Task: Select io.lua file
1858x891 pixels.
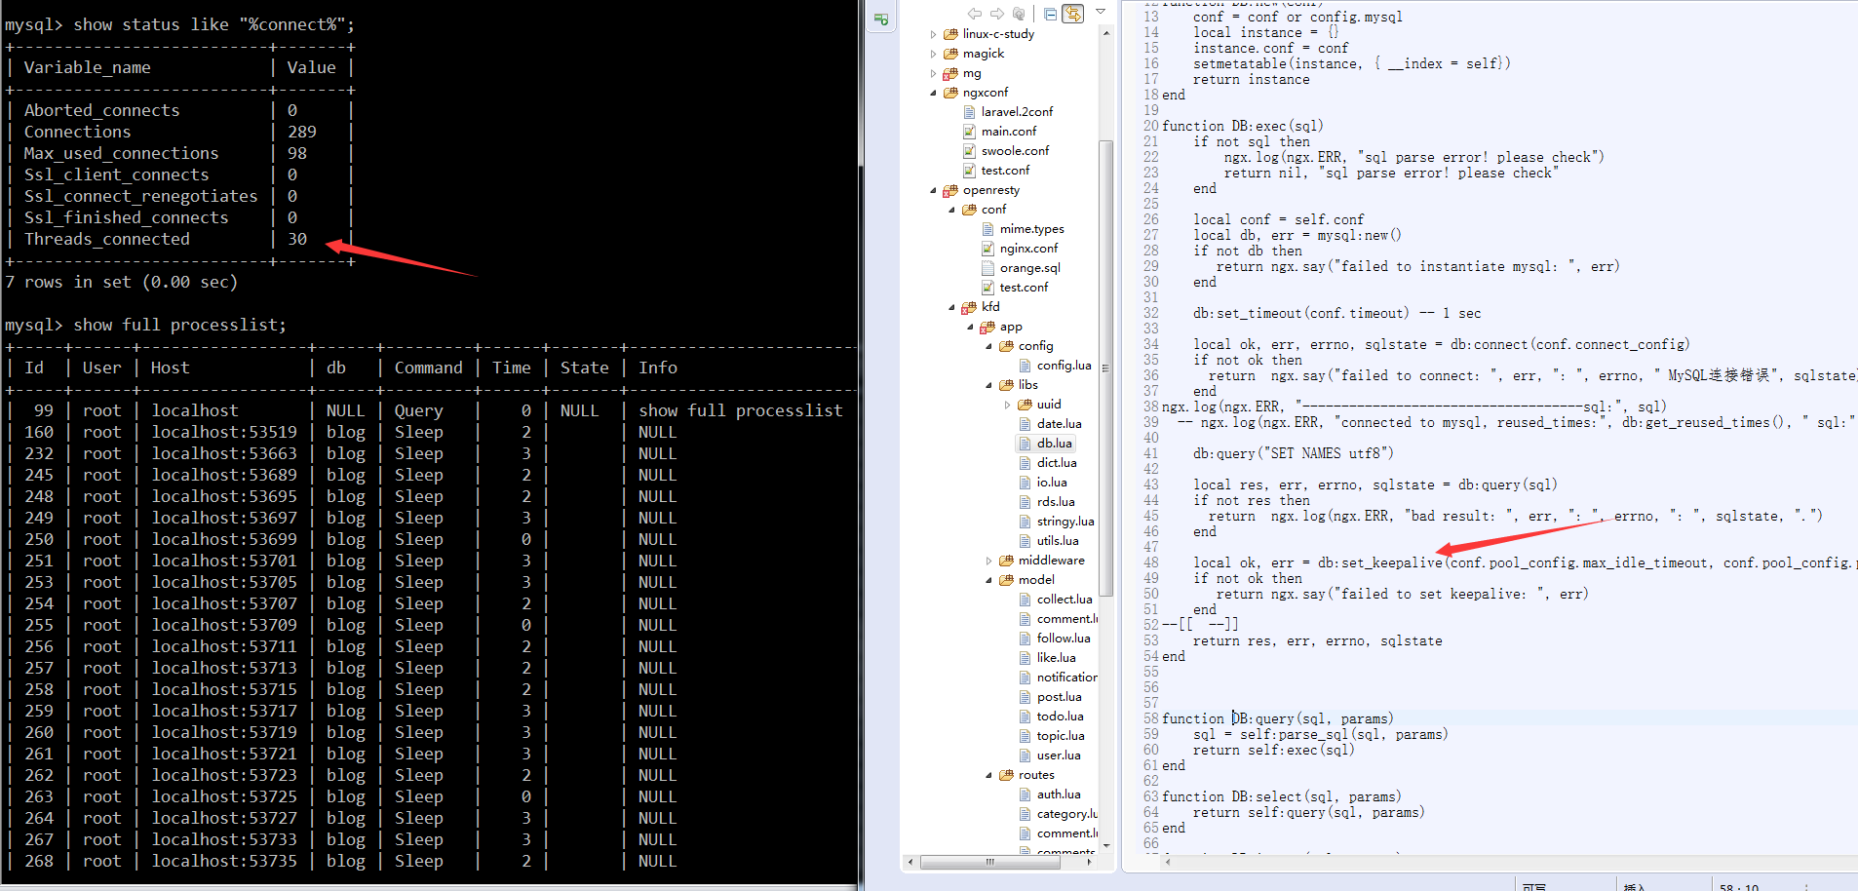Action: click(1052, 483)
